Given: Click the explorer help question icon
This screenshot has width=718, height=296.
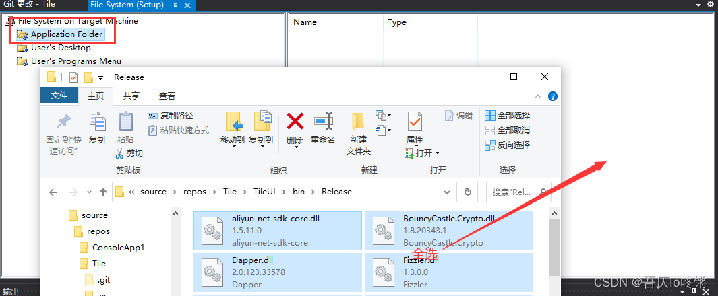Looking at the screenshot, I should 553,96.
